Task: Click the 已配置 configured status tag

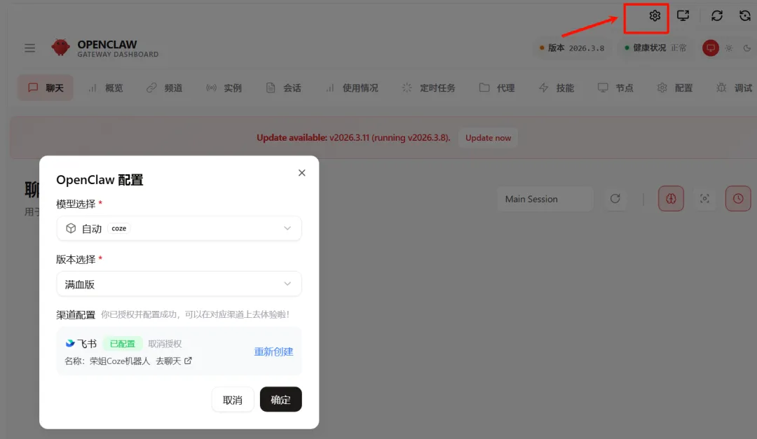Action: [x=123, y=344]
